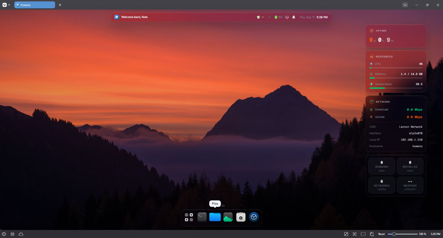
Task: Toggle images display icon in status bar
Action: click(x=346, y=234)
